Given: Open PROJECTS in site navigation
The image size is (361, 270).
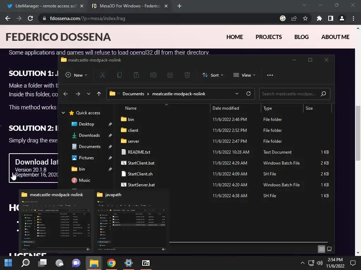Looking at the screenshot, I should [269, 37].
